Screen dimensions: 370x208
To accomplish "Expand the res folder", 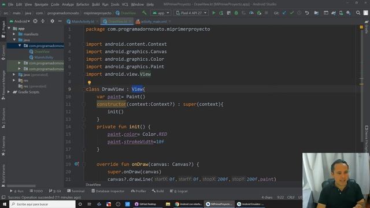I will pyautogui.click(x=14, y=80).
